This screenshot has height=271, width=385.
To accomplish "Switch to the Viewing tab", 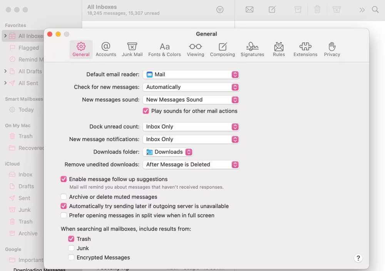I will 195,49.
